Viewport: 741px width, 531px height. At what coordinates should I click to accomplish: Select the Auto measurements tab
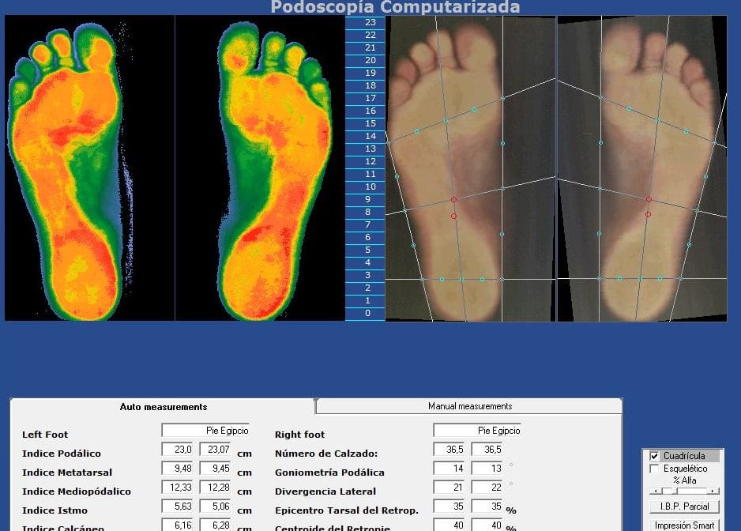163,407
